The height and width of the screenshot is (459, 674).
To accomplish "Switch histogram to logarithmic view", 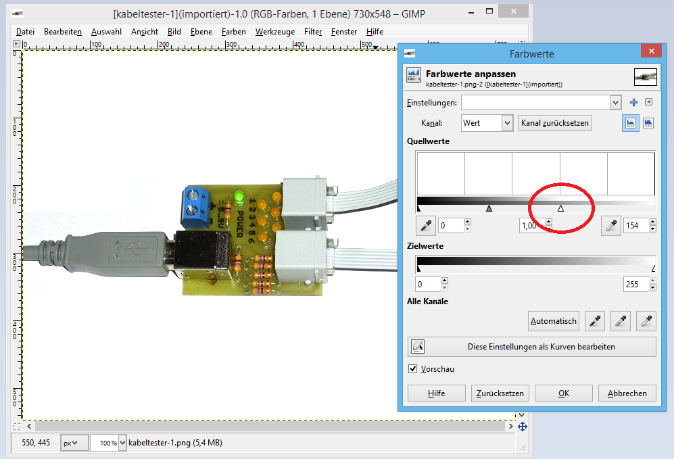I will (648, 123).
